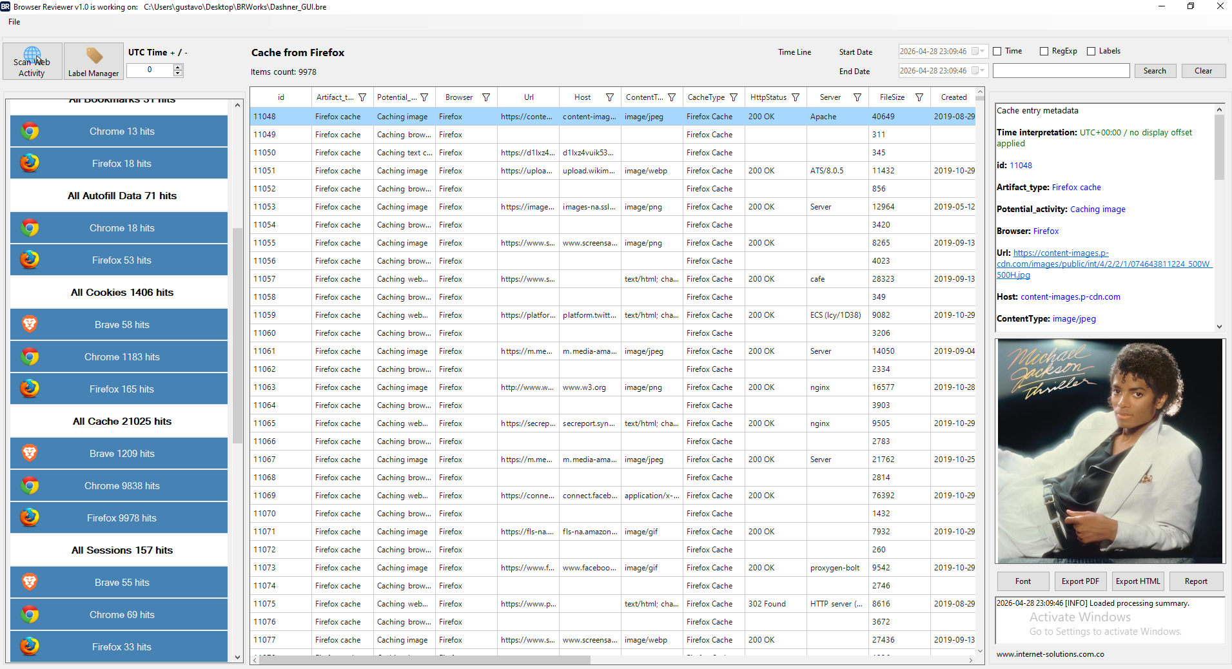1232x669 pixels.
Task: Open Chrome 18 hits autofill data
Action: point(119,228)
